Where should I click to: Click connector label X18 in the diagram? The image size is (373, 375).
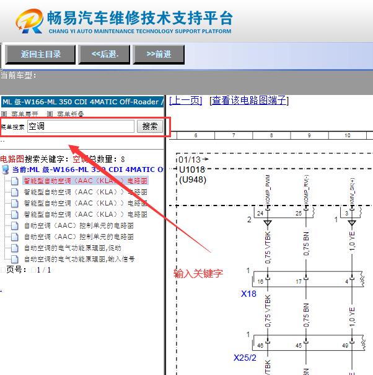tap(248, 294)
